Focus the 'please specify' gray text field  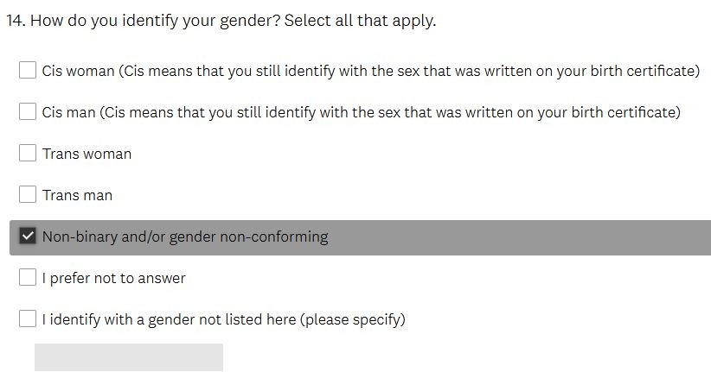(x=128, y=357)
